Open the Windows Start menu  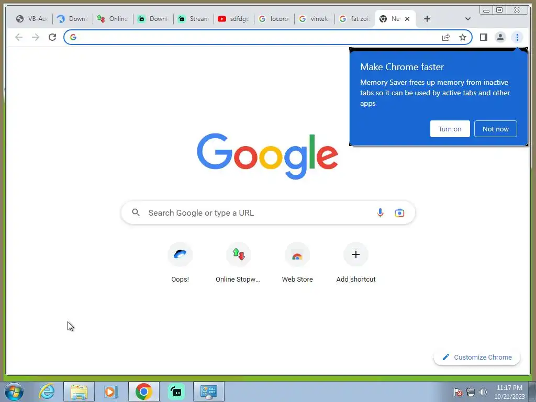pyautogui.click(x=14, y=392)
